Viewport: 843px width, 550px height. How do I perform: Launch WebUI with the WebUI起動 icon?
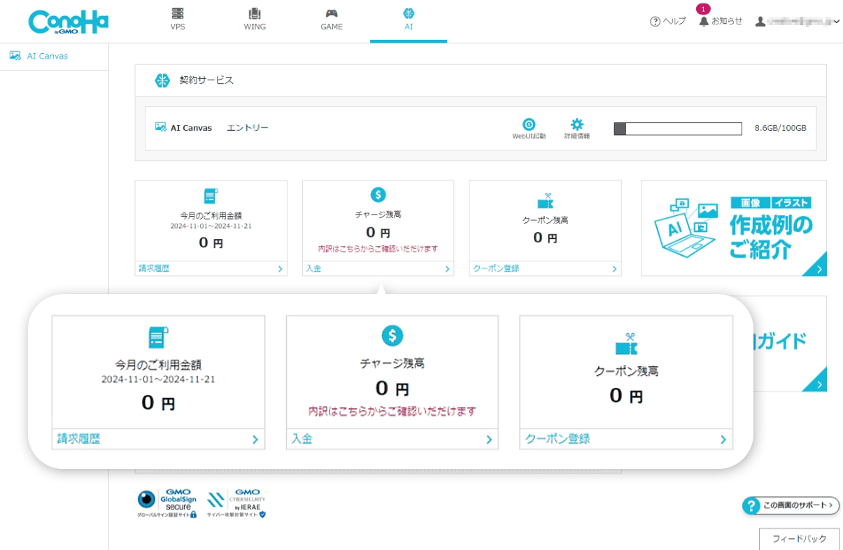click(529, 129)
